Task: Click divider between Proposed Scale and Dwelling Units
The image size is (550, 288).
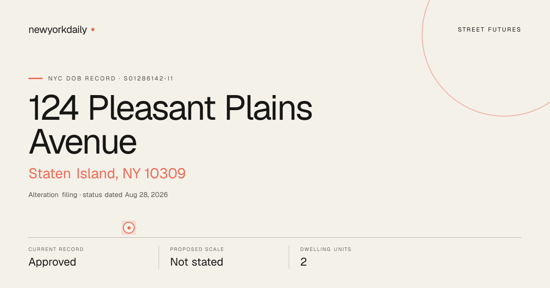Action: [289, 257]
